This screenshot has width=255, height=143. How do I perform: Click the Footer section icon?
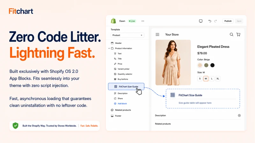(112, 116)
